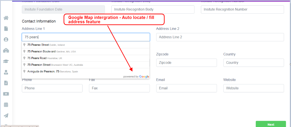The image size is (291, 127).
Task: Select Avinguda de Pearson, 75 Barcelona
Action: click(85, 71)
